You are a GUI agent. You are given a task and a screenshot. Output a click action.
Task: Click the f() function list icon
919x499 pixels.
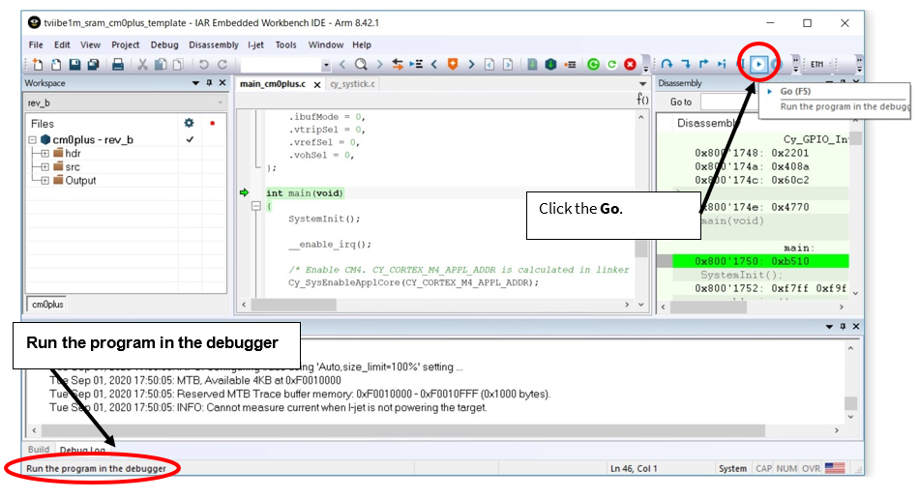point(642,99)
